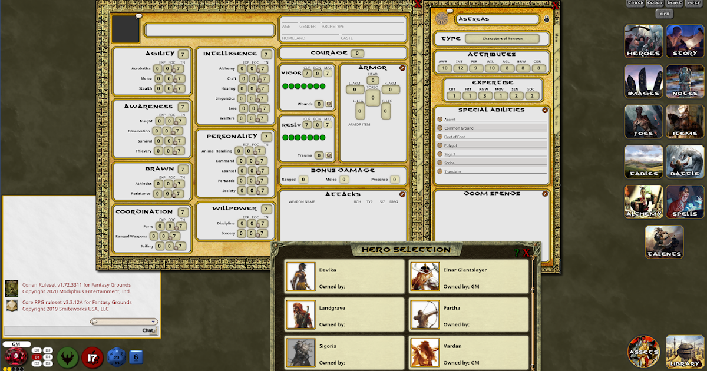
Task: Select the D5 dice option
Action: point(48,363)
